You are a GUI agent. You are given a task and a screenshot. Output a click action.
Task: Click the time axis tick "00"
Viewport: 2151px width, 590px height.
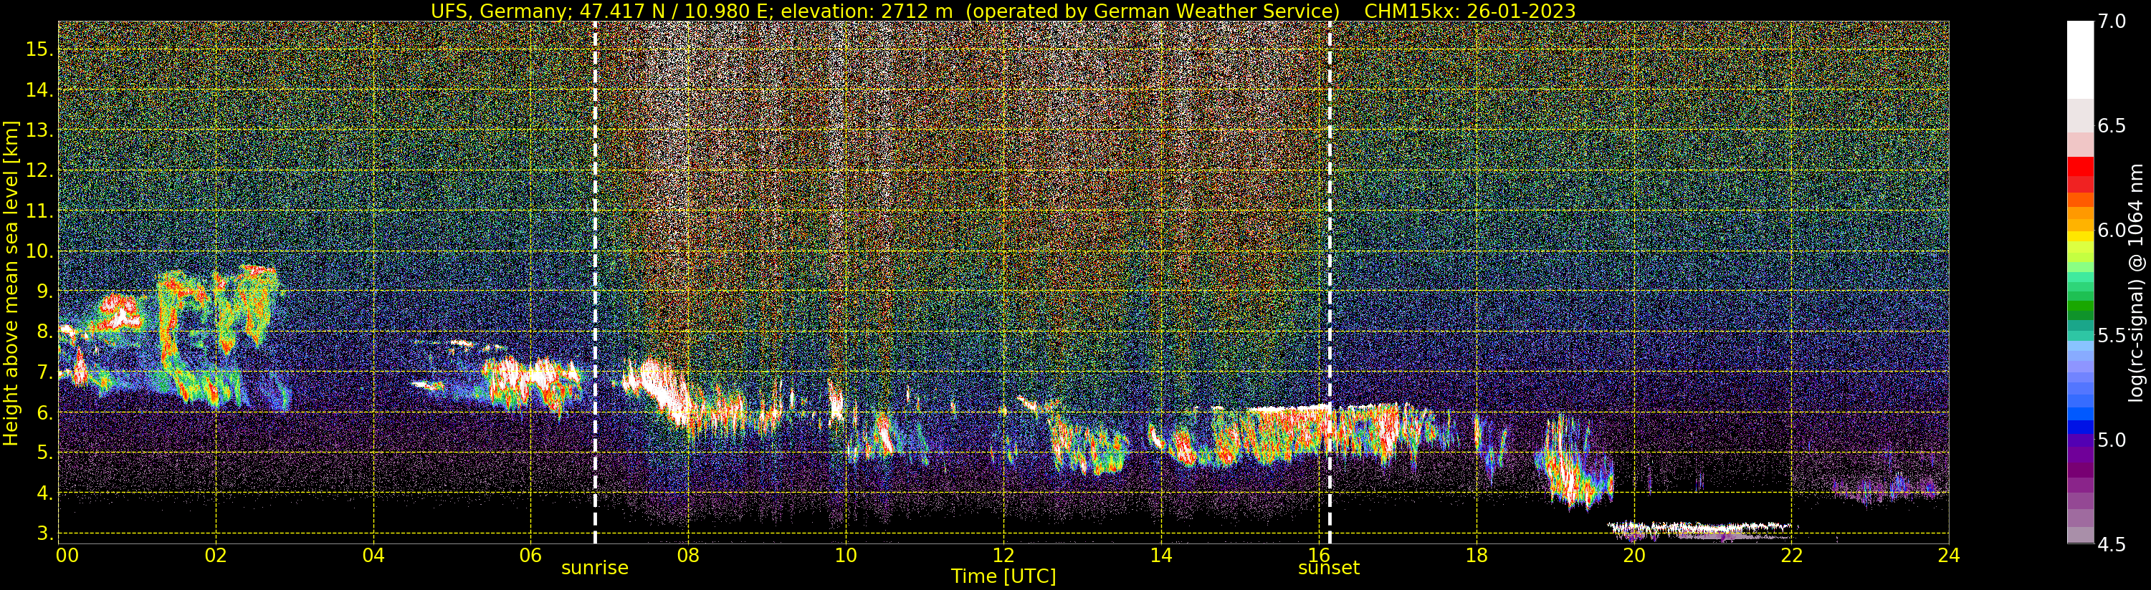coord(67,556)
